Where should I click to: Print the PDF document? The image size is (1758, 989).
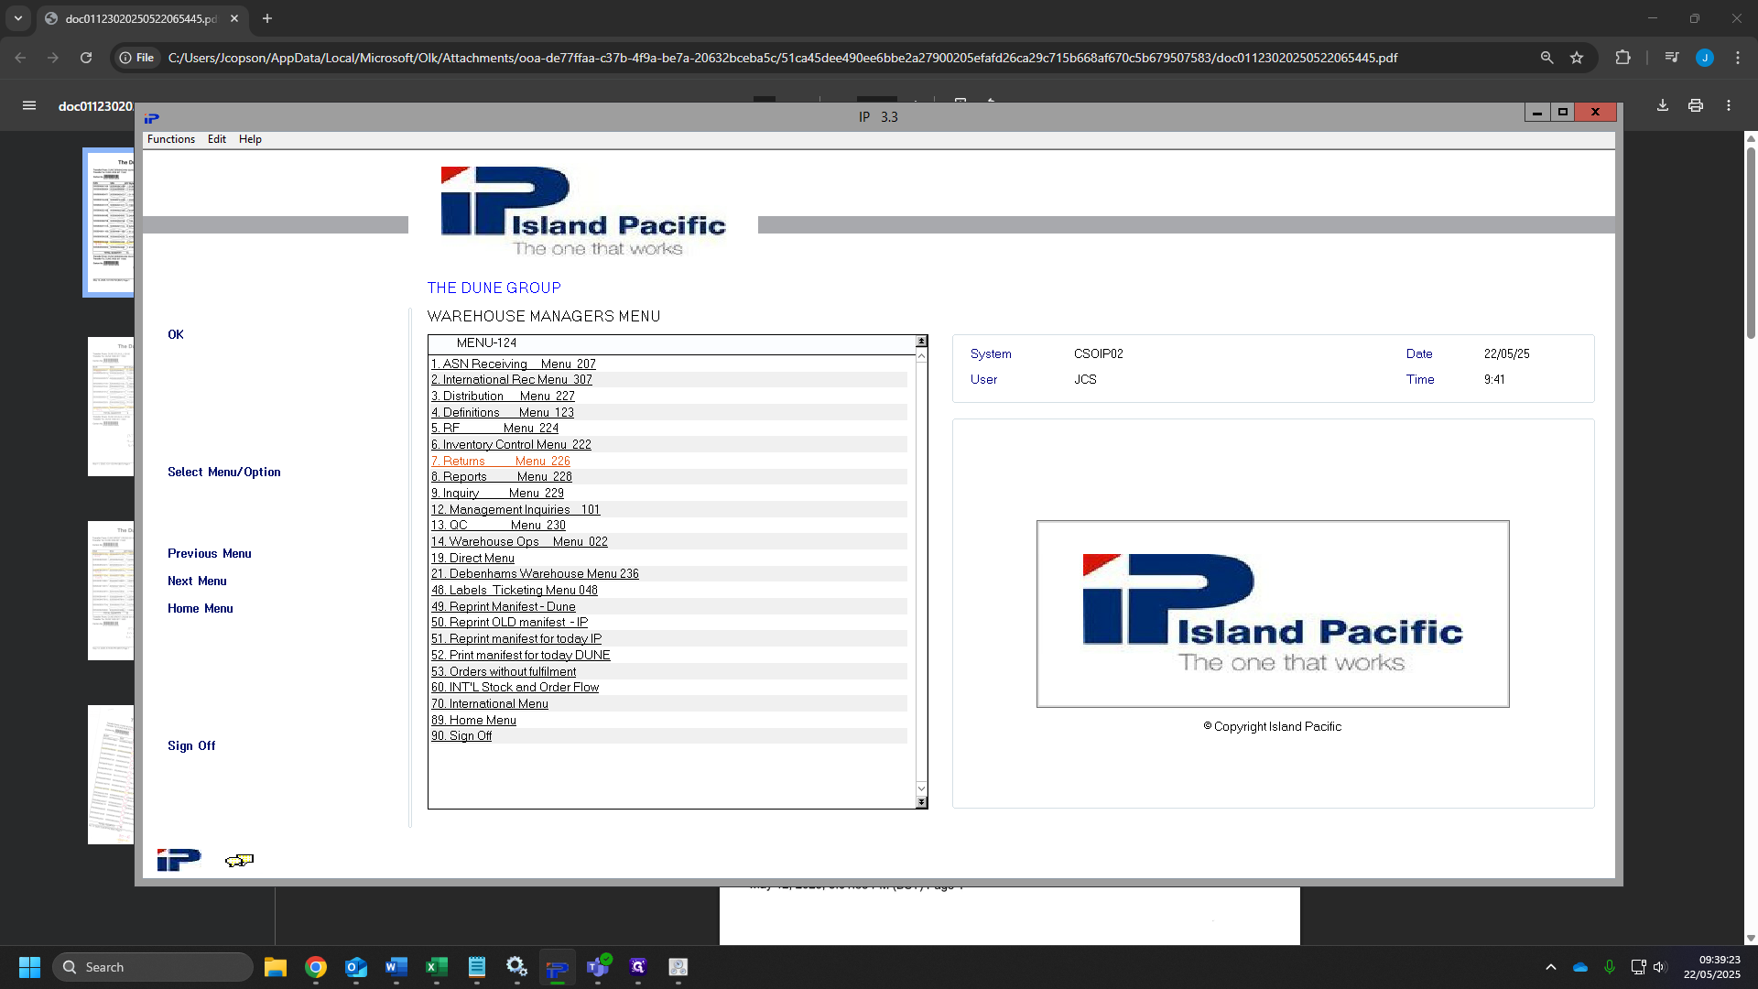[x=1696, y=106]
